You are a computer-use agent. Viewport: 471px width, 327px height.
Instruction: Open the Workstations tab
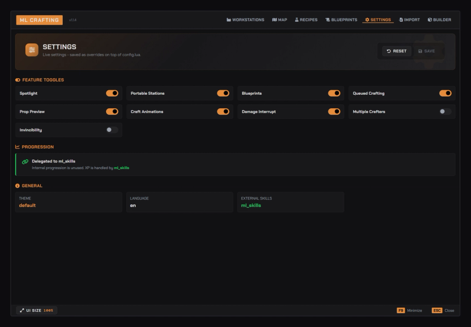pos(245,20)
